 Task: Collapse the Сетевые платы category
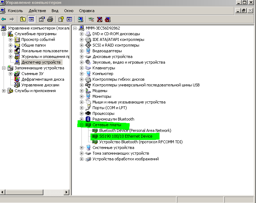pyautogui.click(x=82, y=125)
